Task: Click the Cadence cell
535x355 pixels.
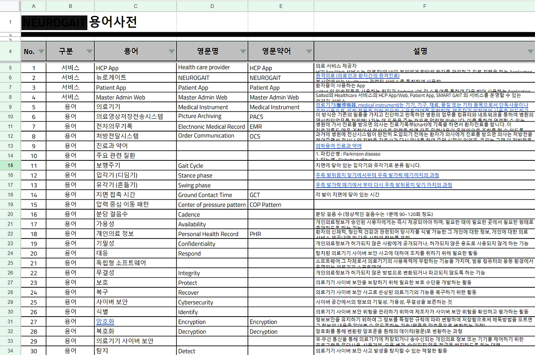Action: point(212,214)
